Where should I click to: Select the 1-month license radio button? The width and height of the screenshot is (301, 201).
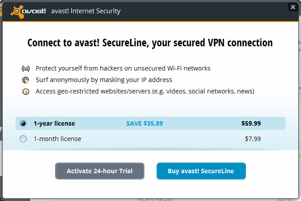[23, 139]
